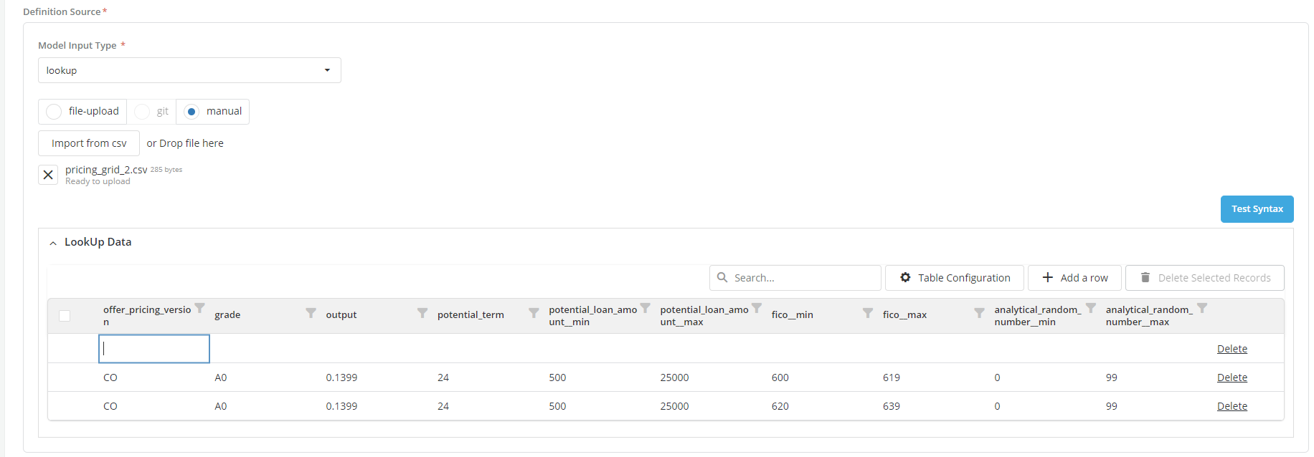Click filter icon on fico__max column
Screen dimensions: 1314x457
[979, 313]
